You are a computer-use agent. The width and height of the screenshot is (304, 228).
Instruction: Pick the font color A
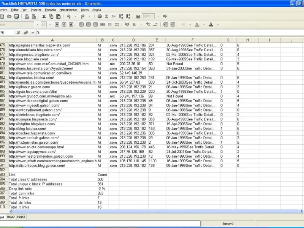click(211, 24)
